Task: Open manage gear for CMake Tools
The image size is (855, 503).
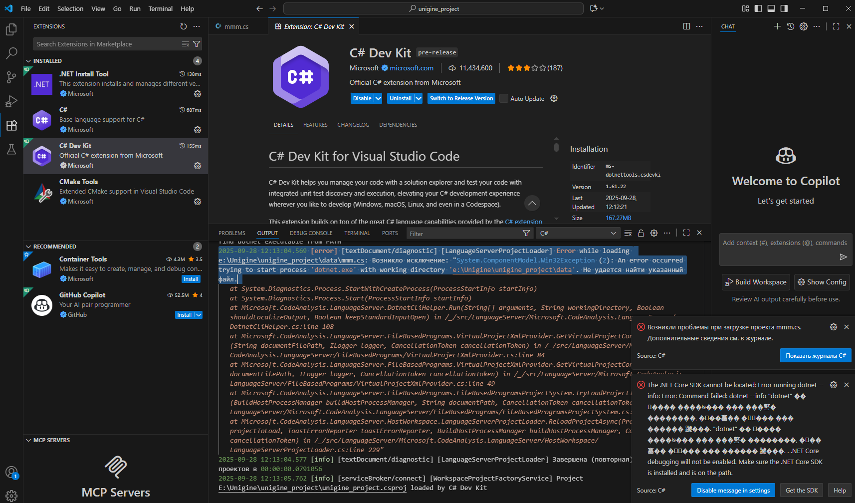Action: (x=198, y=202)
